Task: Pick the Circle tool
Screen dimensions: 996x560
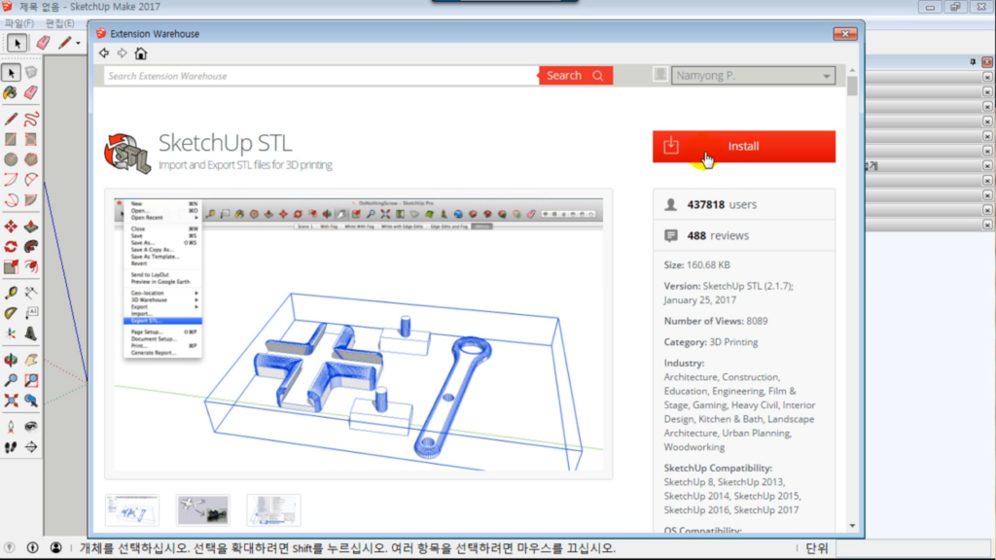Action: click(11, 159)
